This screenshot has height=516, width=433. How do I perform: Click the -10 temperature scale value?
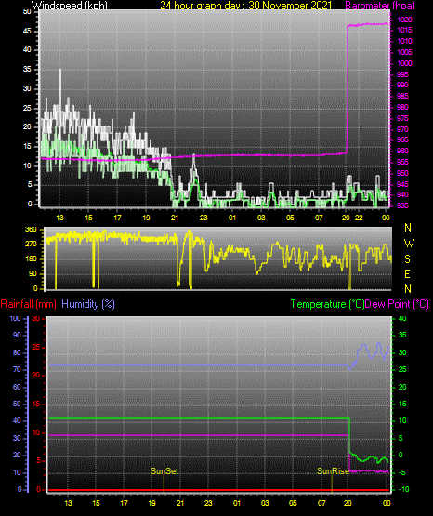pos(404,489)
